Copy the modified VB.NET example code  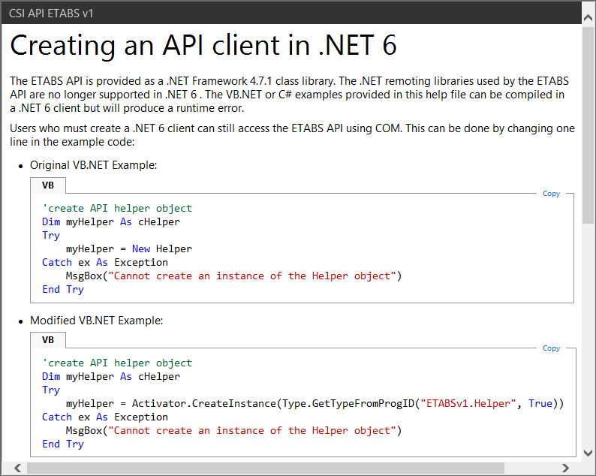pos(551,348)
